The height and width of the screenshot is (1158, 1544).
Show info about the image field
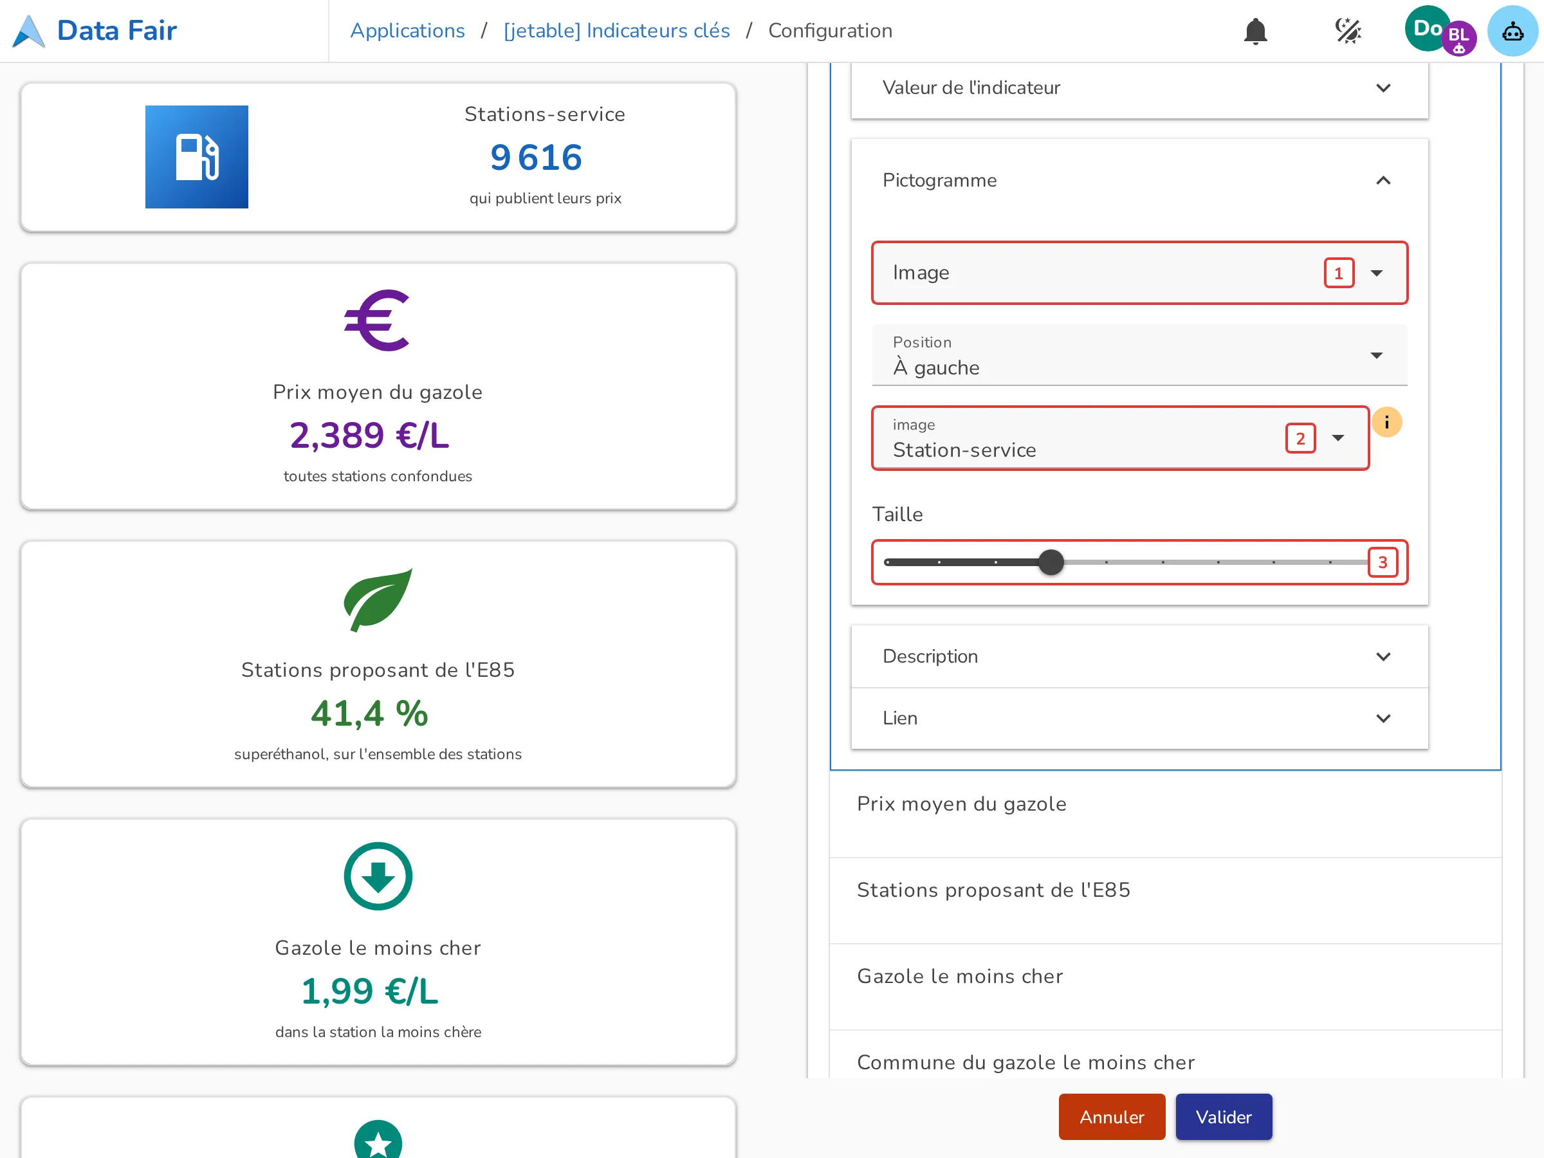tap(1386, 422)
